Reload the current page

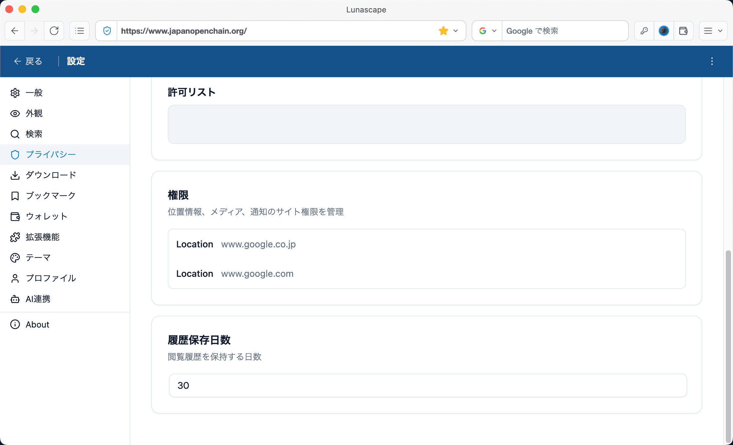coord(54,31)
